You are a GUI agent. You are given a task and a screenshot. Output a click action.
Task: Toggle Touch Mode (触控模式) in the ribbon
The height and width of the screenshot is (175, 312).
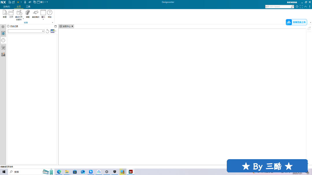point(36,14)
